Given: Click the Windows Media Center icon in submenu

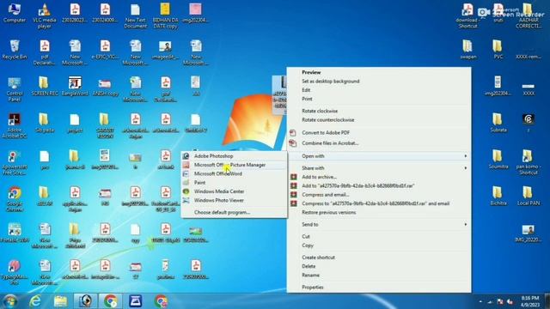Looking at the screenshot, I should click(186, 191).
